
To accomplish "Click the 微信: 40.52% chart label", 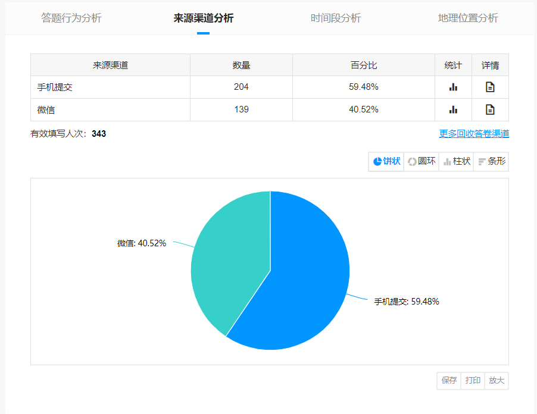I will pyautogui.click(x=142, y=243).
